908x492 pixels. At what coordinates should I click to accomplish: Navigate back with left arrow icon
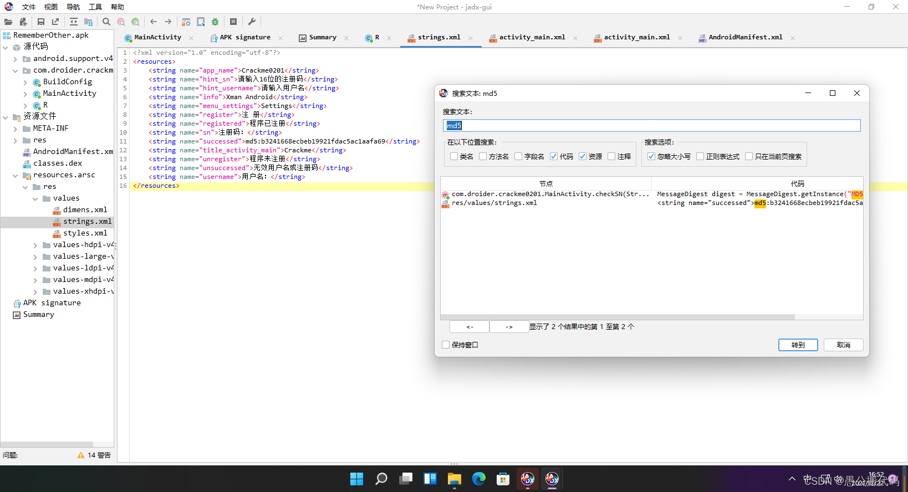click(154, 22)
